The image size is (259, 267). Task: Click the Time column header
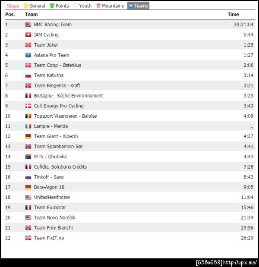[233, 15]
